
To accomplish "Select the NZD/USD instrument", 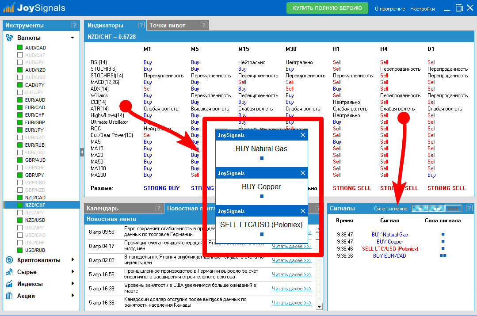I will [x=35, y=220].
